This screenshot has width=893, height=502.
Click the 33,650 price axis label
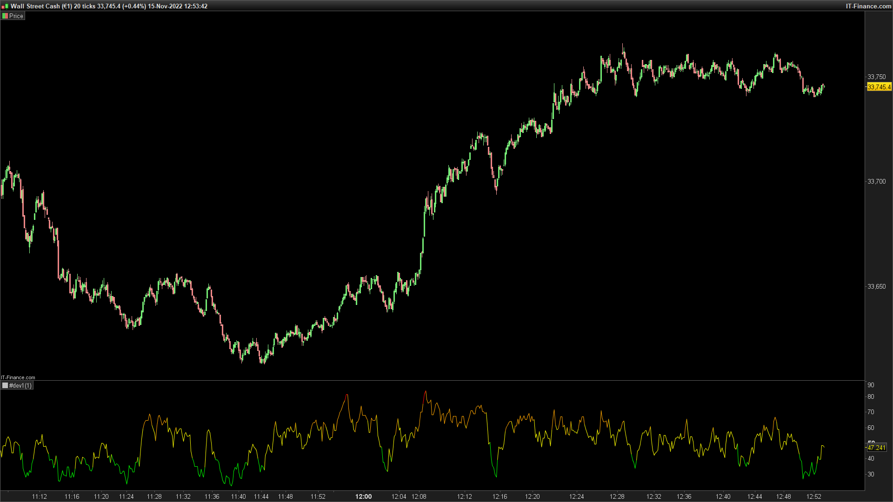point(876,286)
